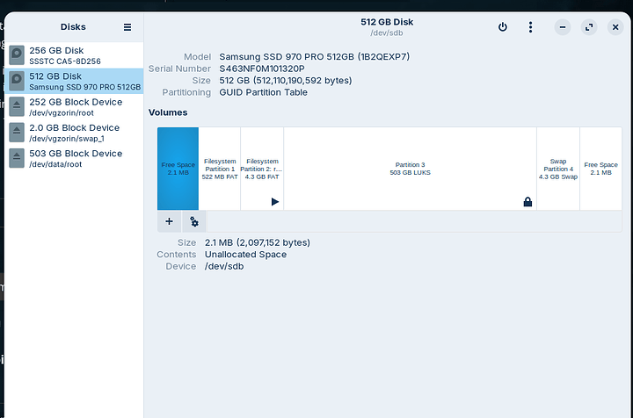Select /dev/vgzorin/swap_1 block device
This screenshot has width=633, height=418.
point(74,133)
